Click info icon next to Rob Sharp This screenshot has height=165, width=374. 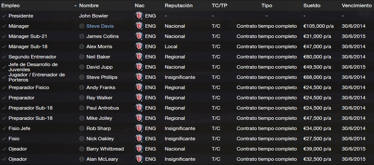[82, 128]
